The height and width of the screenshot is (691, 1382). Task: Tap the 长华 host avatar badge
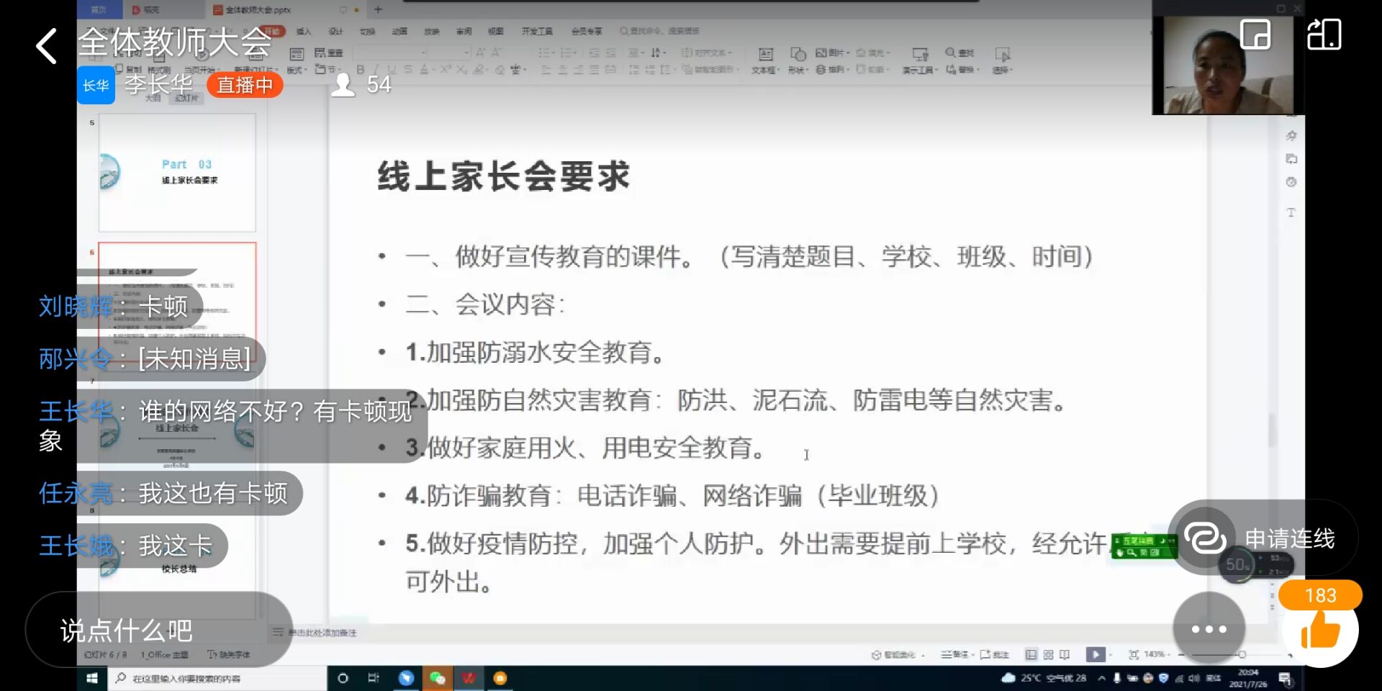coord(96,85)
